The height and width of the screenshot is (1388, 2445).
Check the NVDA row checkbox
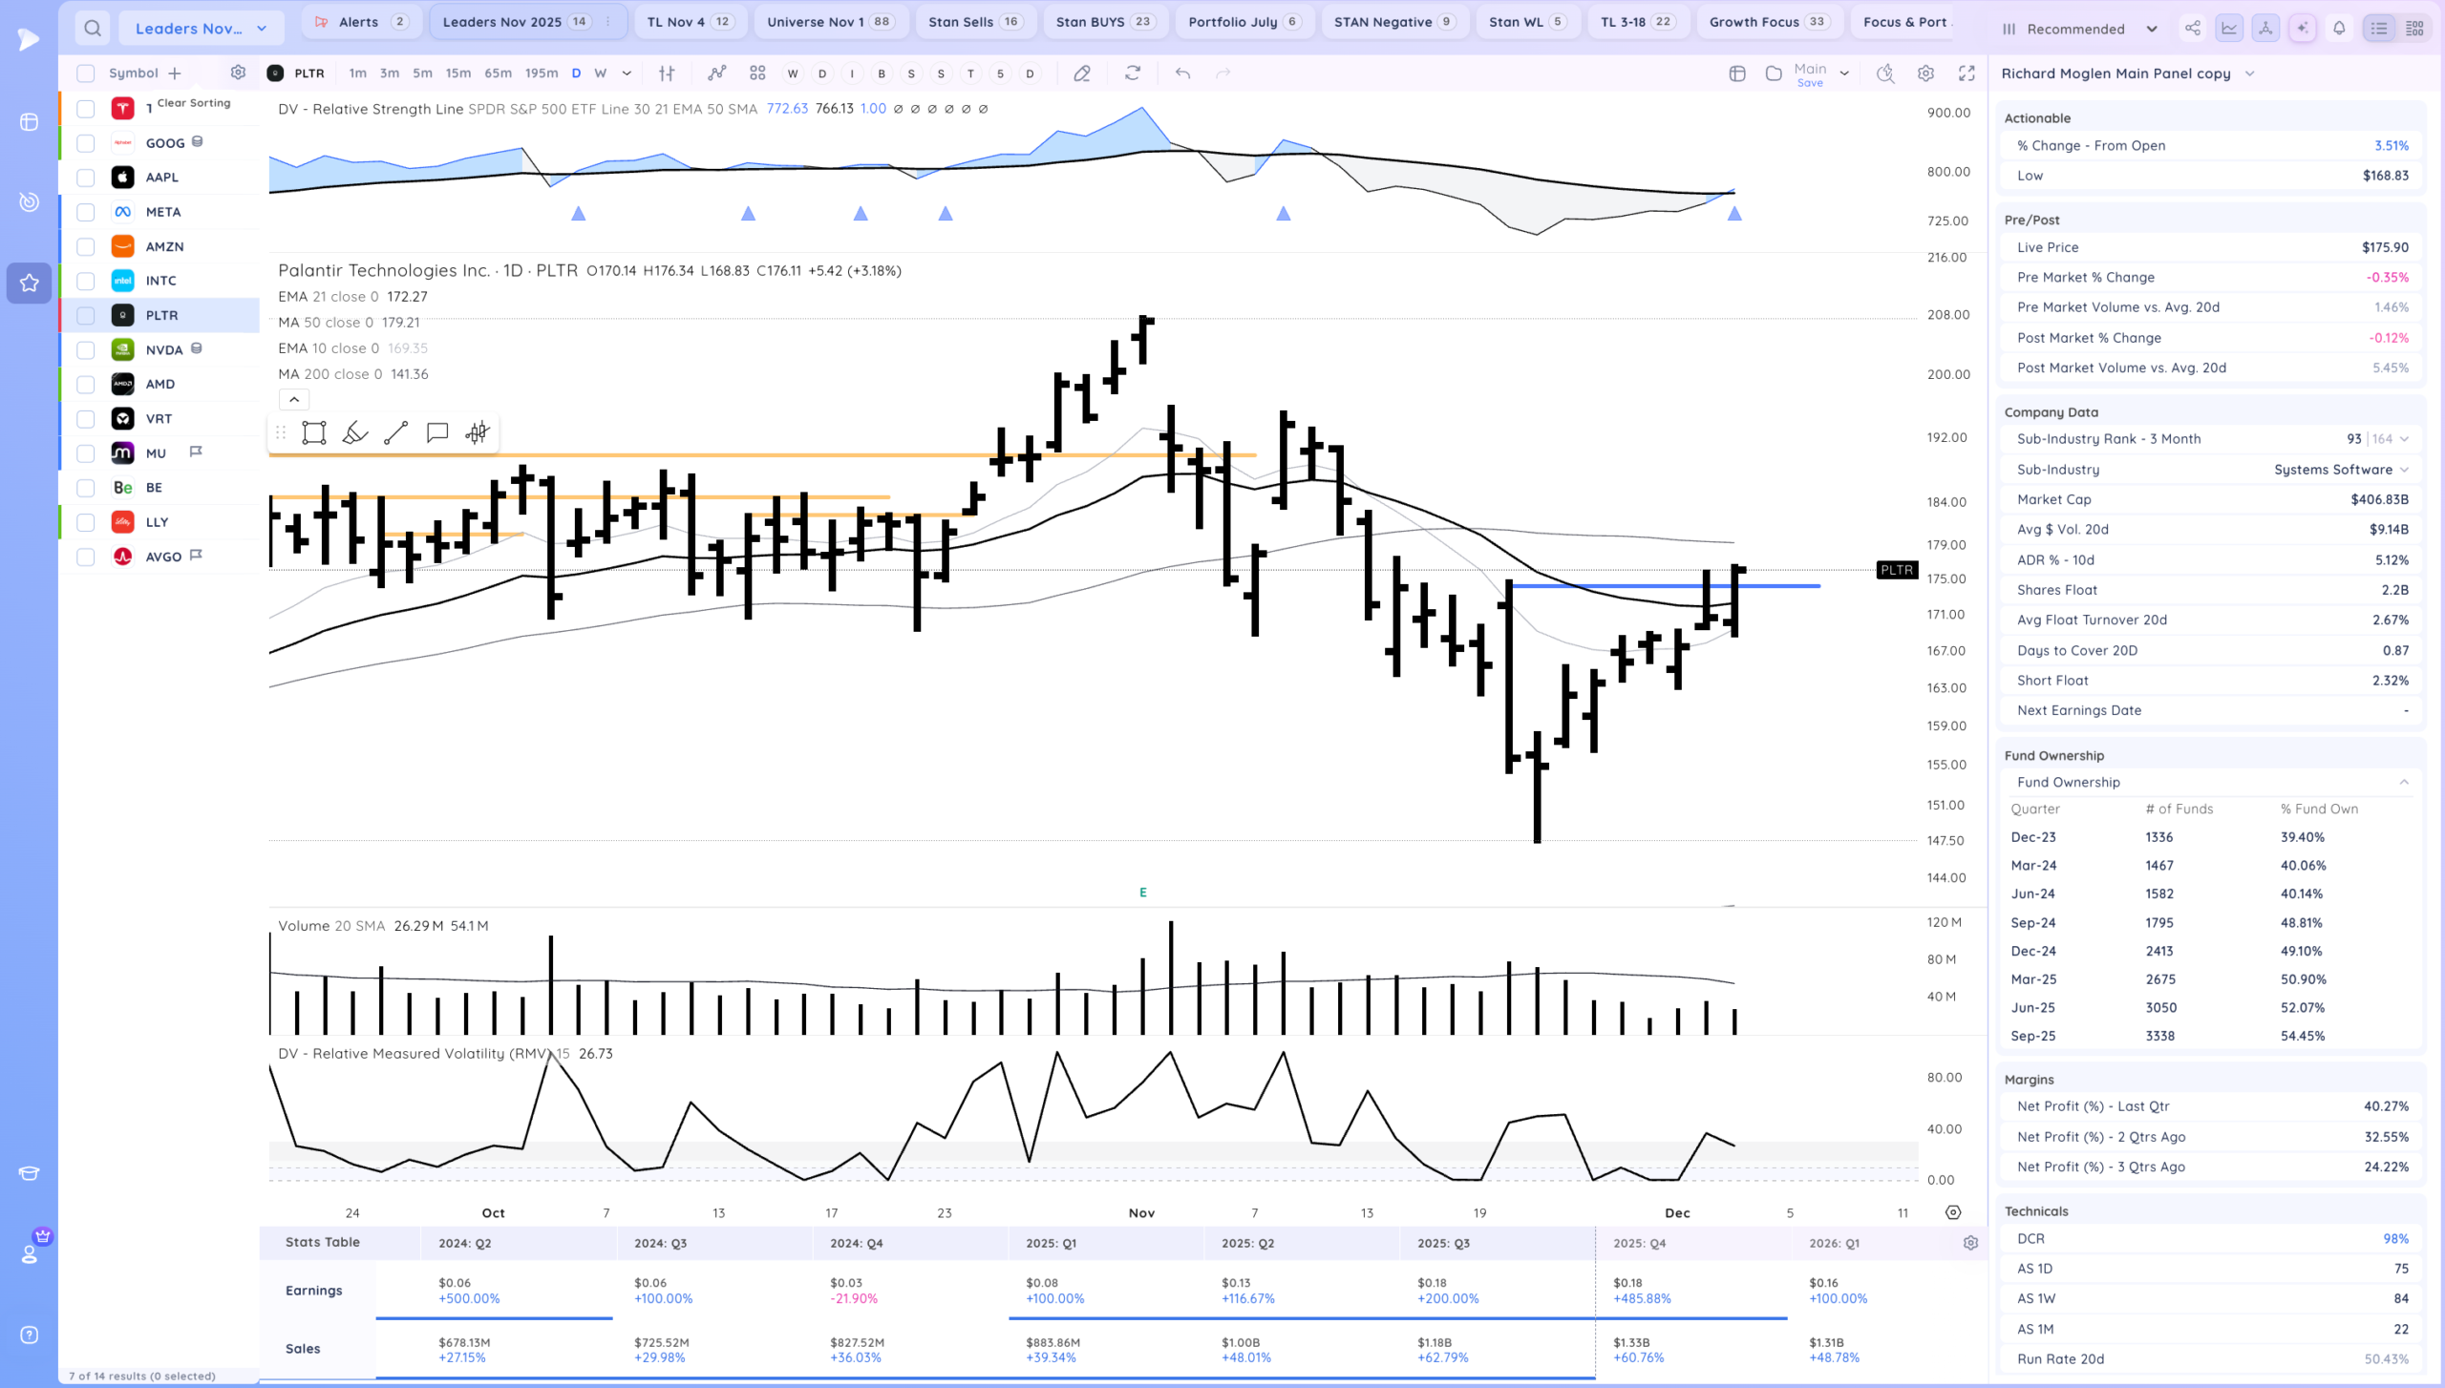click(x=86, y=349)
